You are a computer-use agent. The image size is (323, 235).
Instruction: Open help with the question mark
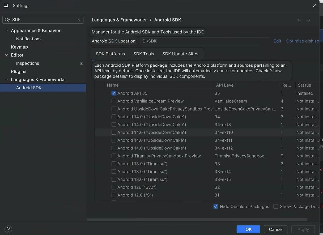[8, 229]
